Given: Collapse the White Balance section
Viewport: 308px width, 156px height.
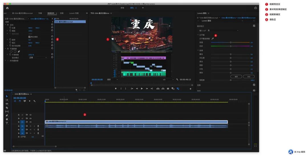Looking at the screenshot, I should click(x=198, y=35).
